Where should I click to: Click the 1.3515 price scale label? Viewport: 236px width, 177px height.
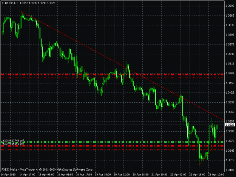230,64
